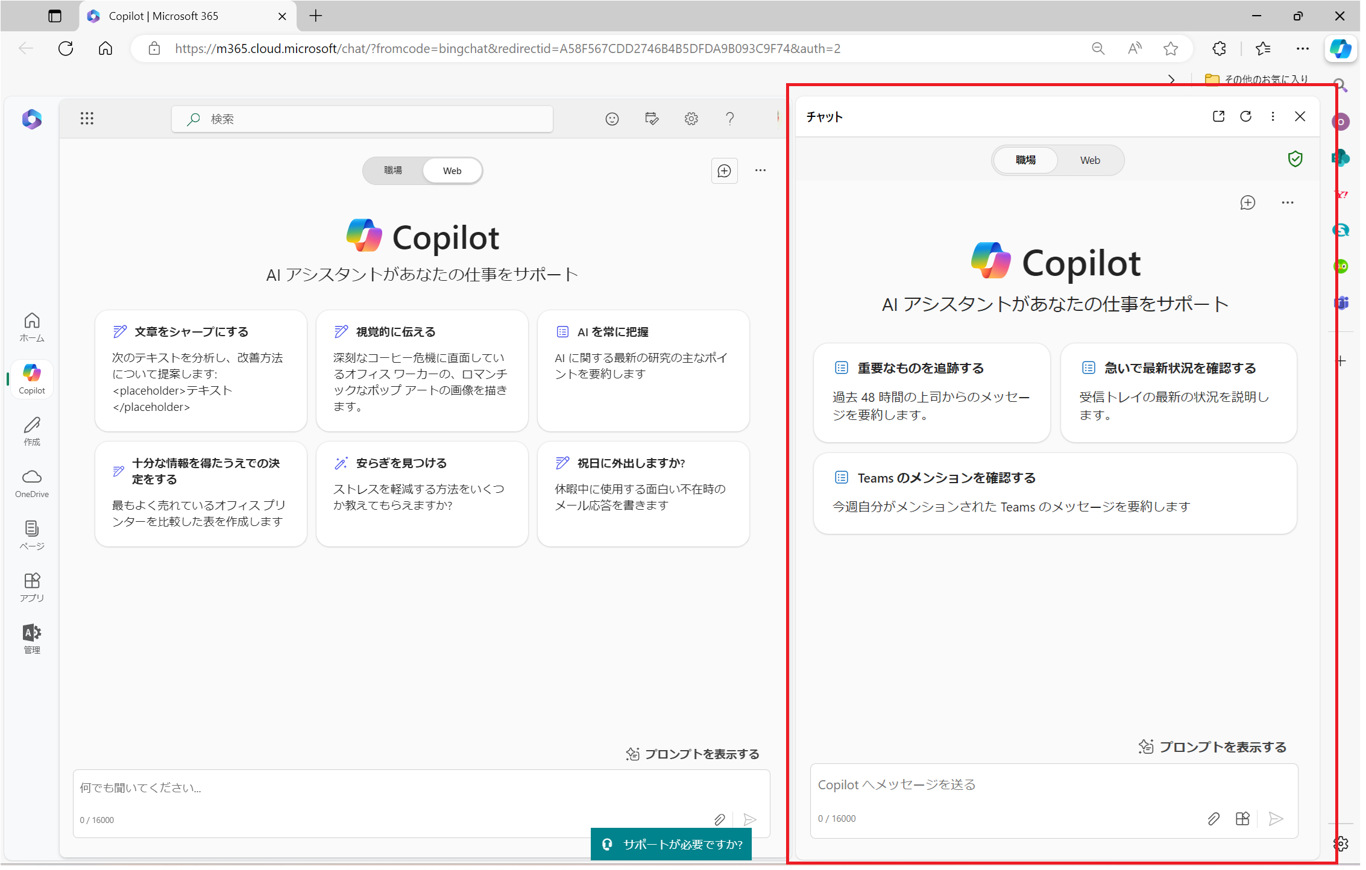Open the Edge settings and more menu
This screenshot has height=870, width=1366.
click(1302, 49)
